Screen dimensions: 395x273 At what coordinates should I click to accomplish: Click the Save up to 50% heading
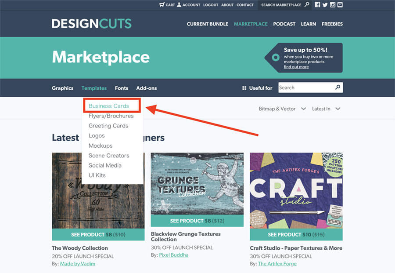click(305, 50)
